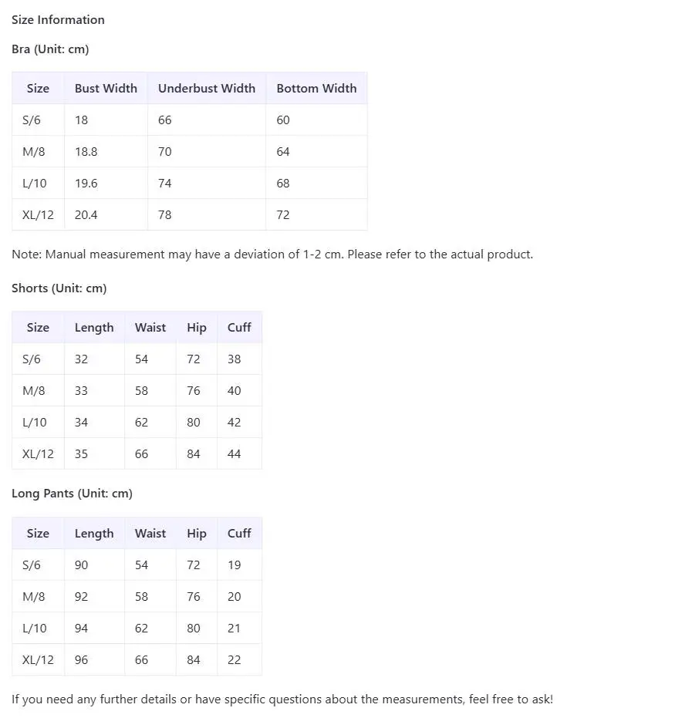Click the long pants length 92 cell

[x=82, y=597]
